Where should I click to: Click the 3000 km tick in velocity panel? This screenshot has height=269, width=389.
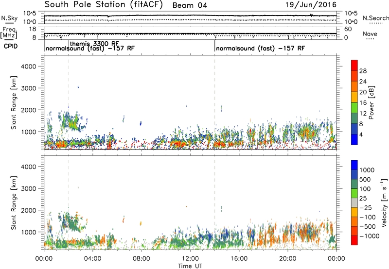point(29,188)
